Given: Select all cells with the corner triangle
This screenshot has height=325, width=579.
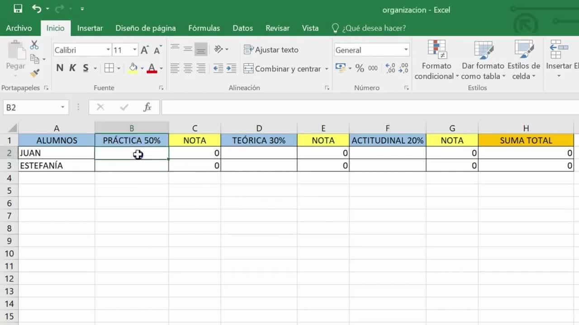Looking at the screenshot, I should point(12,128).
